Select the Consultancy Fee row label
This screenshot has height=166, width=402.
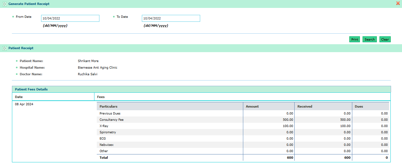111,120
